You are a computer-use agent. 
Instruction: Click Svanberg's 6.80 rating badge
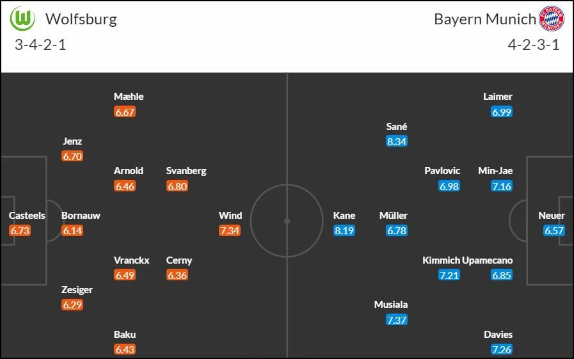[x=177, y=186]
